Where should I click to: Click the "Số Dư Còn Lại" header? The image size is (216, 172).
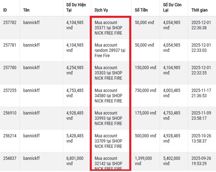click(172, 8)
